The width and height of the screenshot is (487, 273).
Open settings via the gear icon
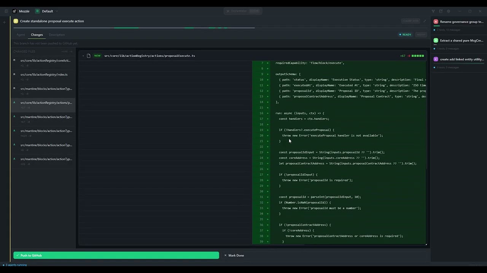click(449, 11)
